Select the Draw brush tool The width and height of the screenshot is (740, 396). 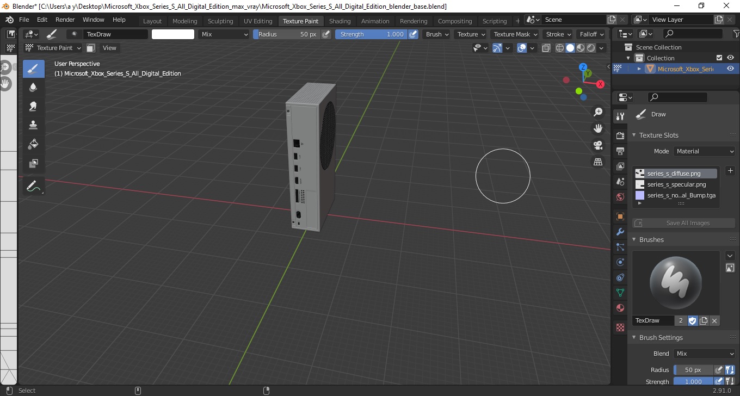33,69
